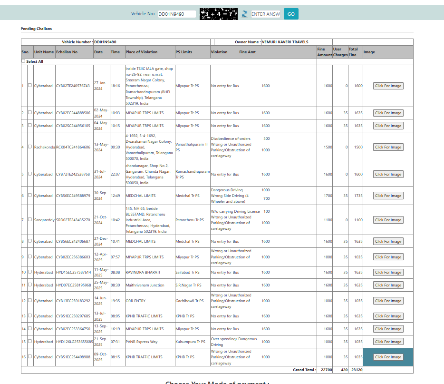Click the captcha refresh icon
444x384 pixels.
(x=244, y=14)
